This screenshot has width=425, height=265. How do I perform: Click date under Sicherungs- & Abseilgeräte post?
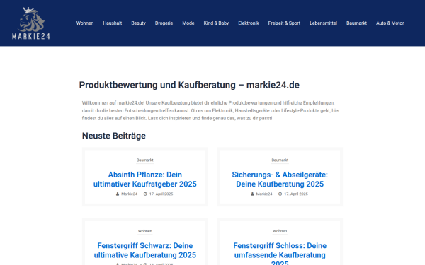click(x=296, y=194)
